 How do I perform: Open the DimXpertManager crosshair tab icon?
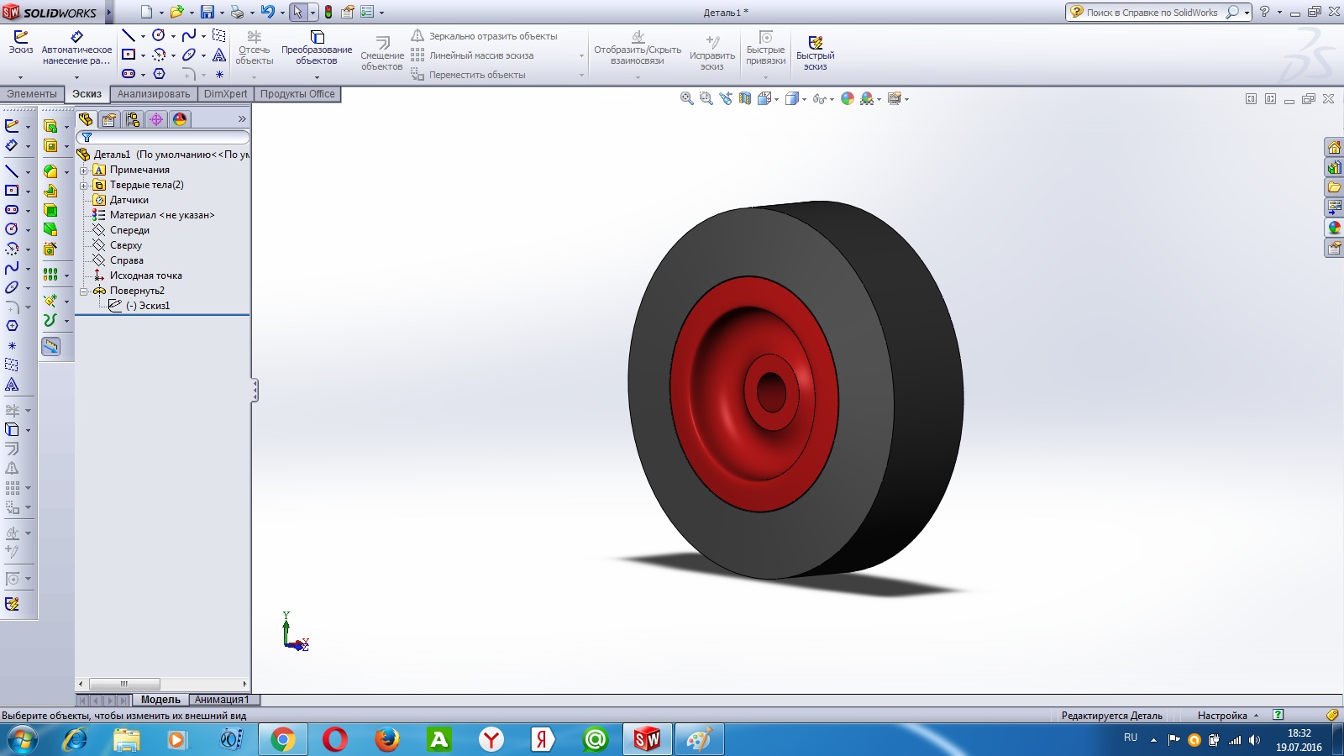[156, 119]
